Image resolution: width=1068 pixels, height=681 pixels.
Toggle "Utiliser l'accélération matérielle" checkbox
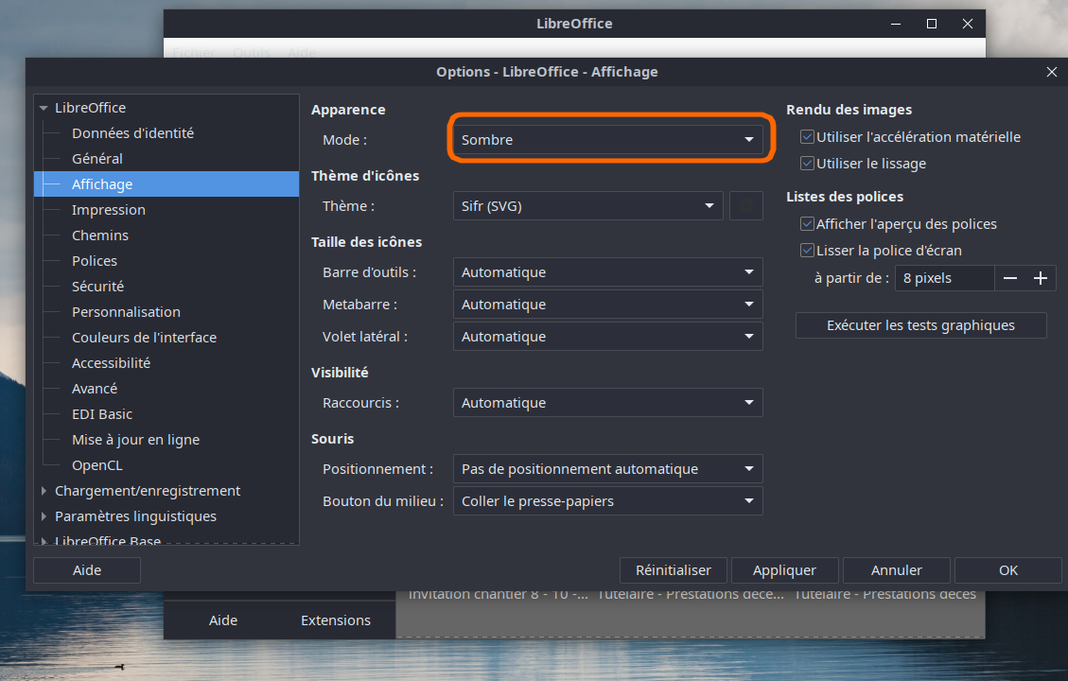coord(807,137)
